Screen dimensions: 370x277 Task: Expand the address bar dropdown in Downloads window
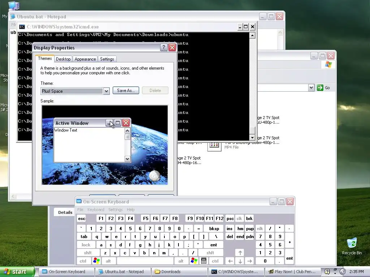pos(311,88)
